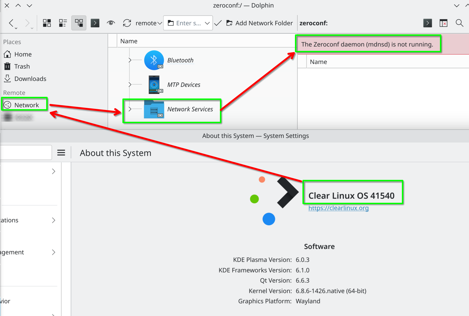The image size is (469, 316).
Task: Open the clearlinux.org link
Action: click(x=338, y=208)
